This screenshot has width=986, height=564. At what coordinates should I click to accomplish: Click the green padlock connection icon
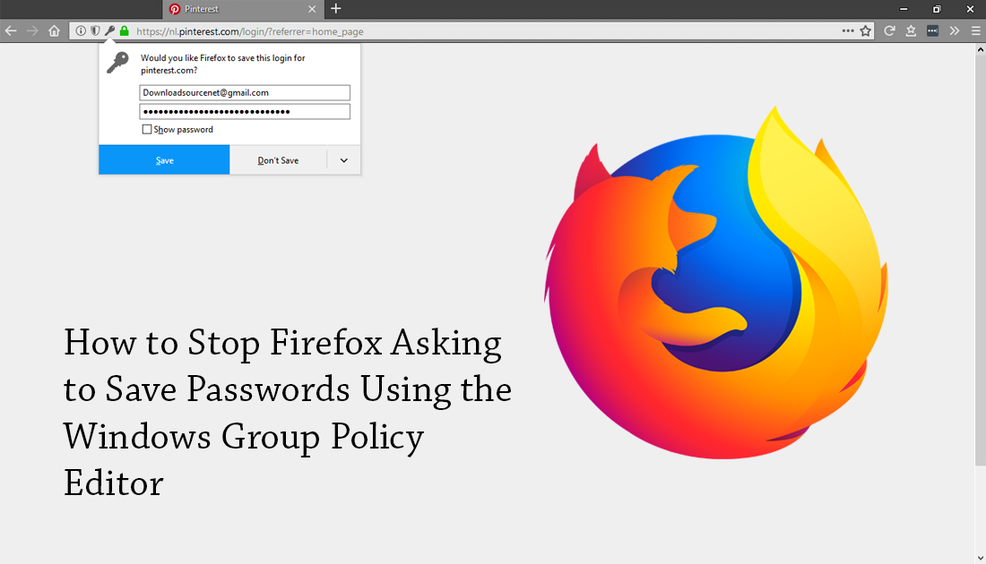[x=125, y=30]
